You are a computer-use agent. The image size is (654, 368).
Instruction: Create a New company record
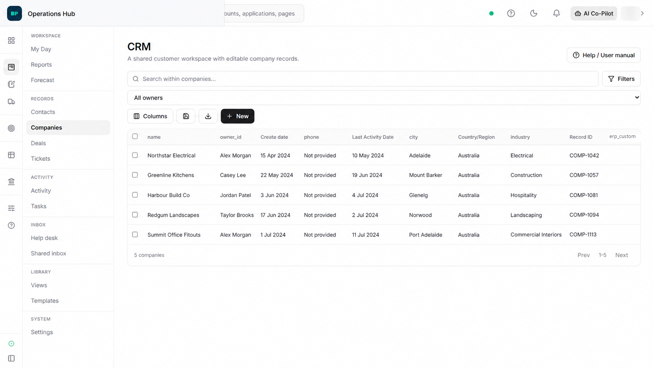point(237,116)
